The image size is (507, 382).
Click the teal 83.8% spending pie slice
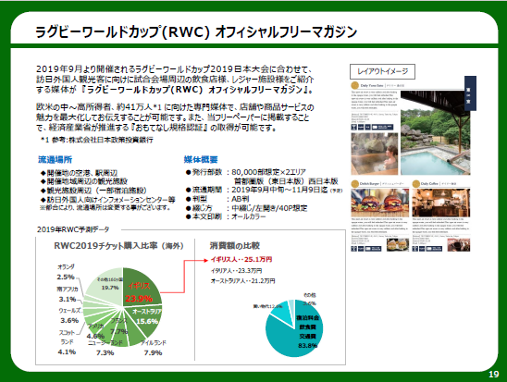[x=296, y=335]
